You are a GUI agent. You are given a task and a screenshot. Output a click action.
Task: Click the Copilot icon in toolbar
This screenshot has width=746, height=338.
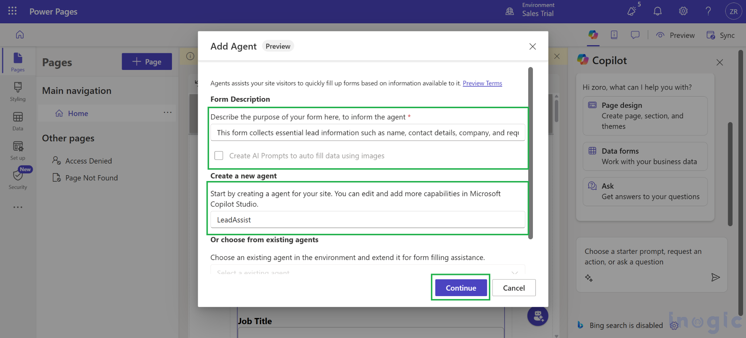[x=593, y=35]
